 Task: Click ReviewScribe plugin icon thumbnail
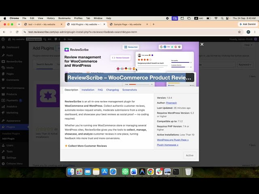tap(48, 96)
